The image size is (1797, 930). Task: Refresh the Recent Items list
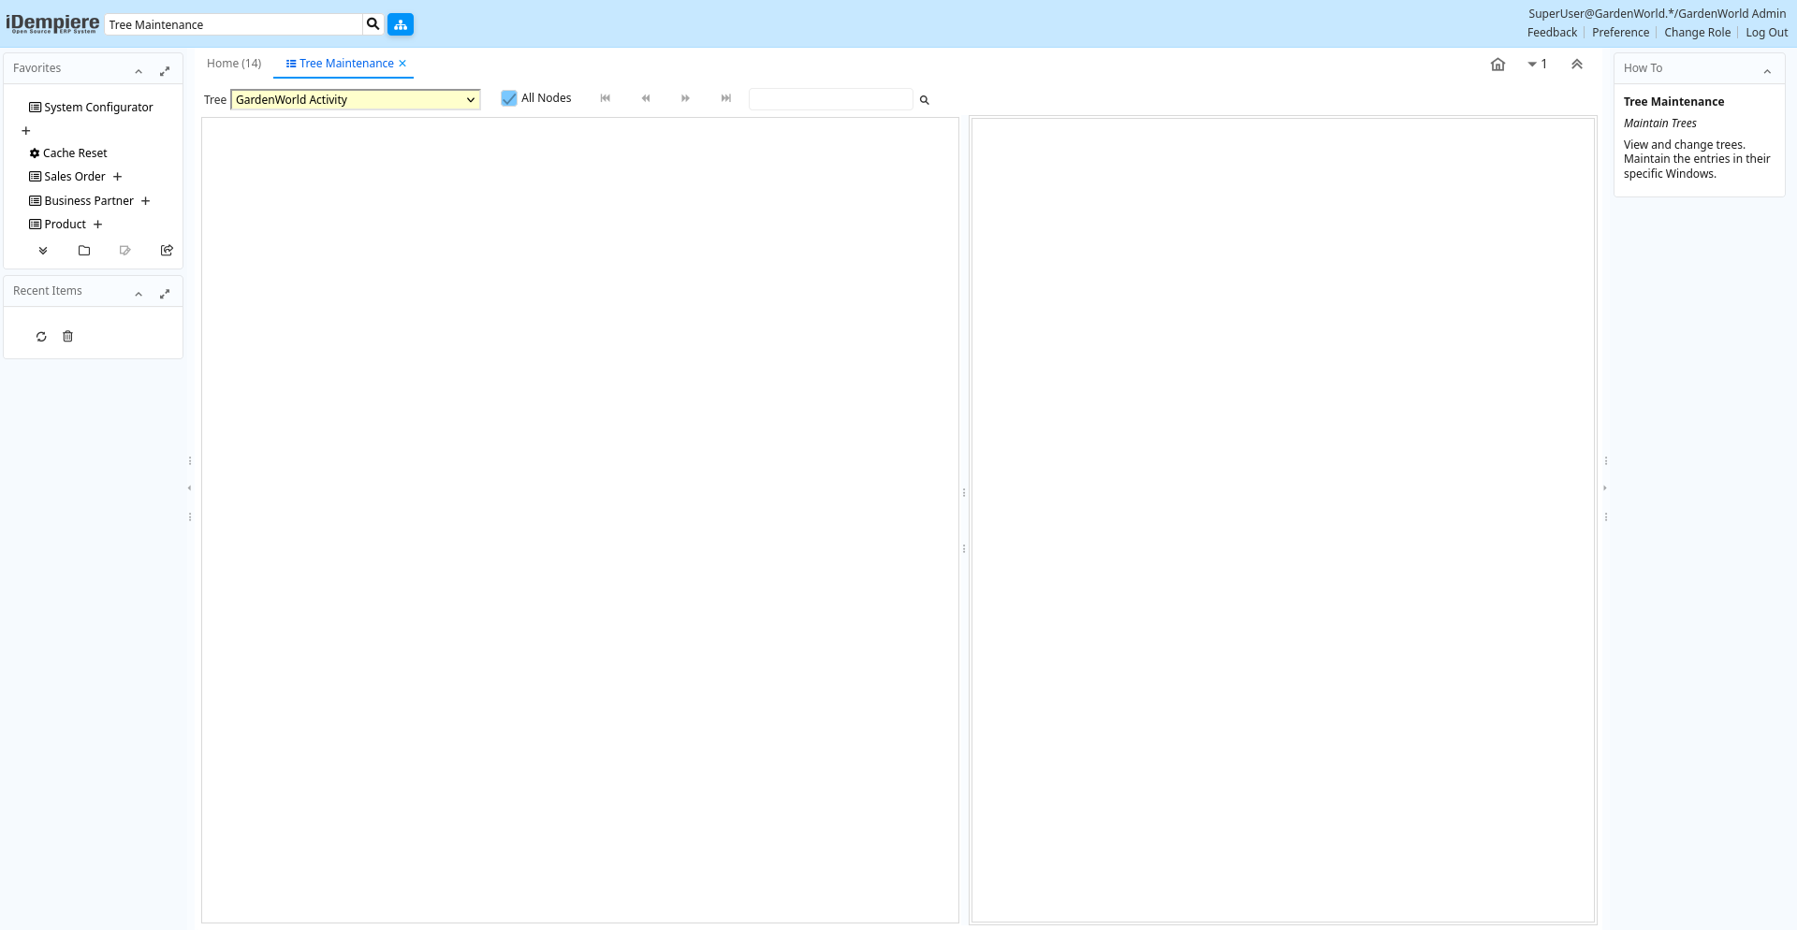click(x=41, y=337)
